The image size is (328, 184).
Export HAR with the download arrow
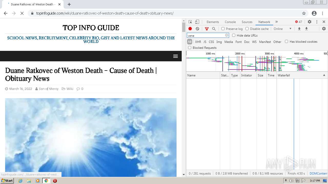pyautogui.click(x=306, y=29)
